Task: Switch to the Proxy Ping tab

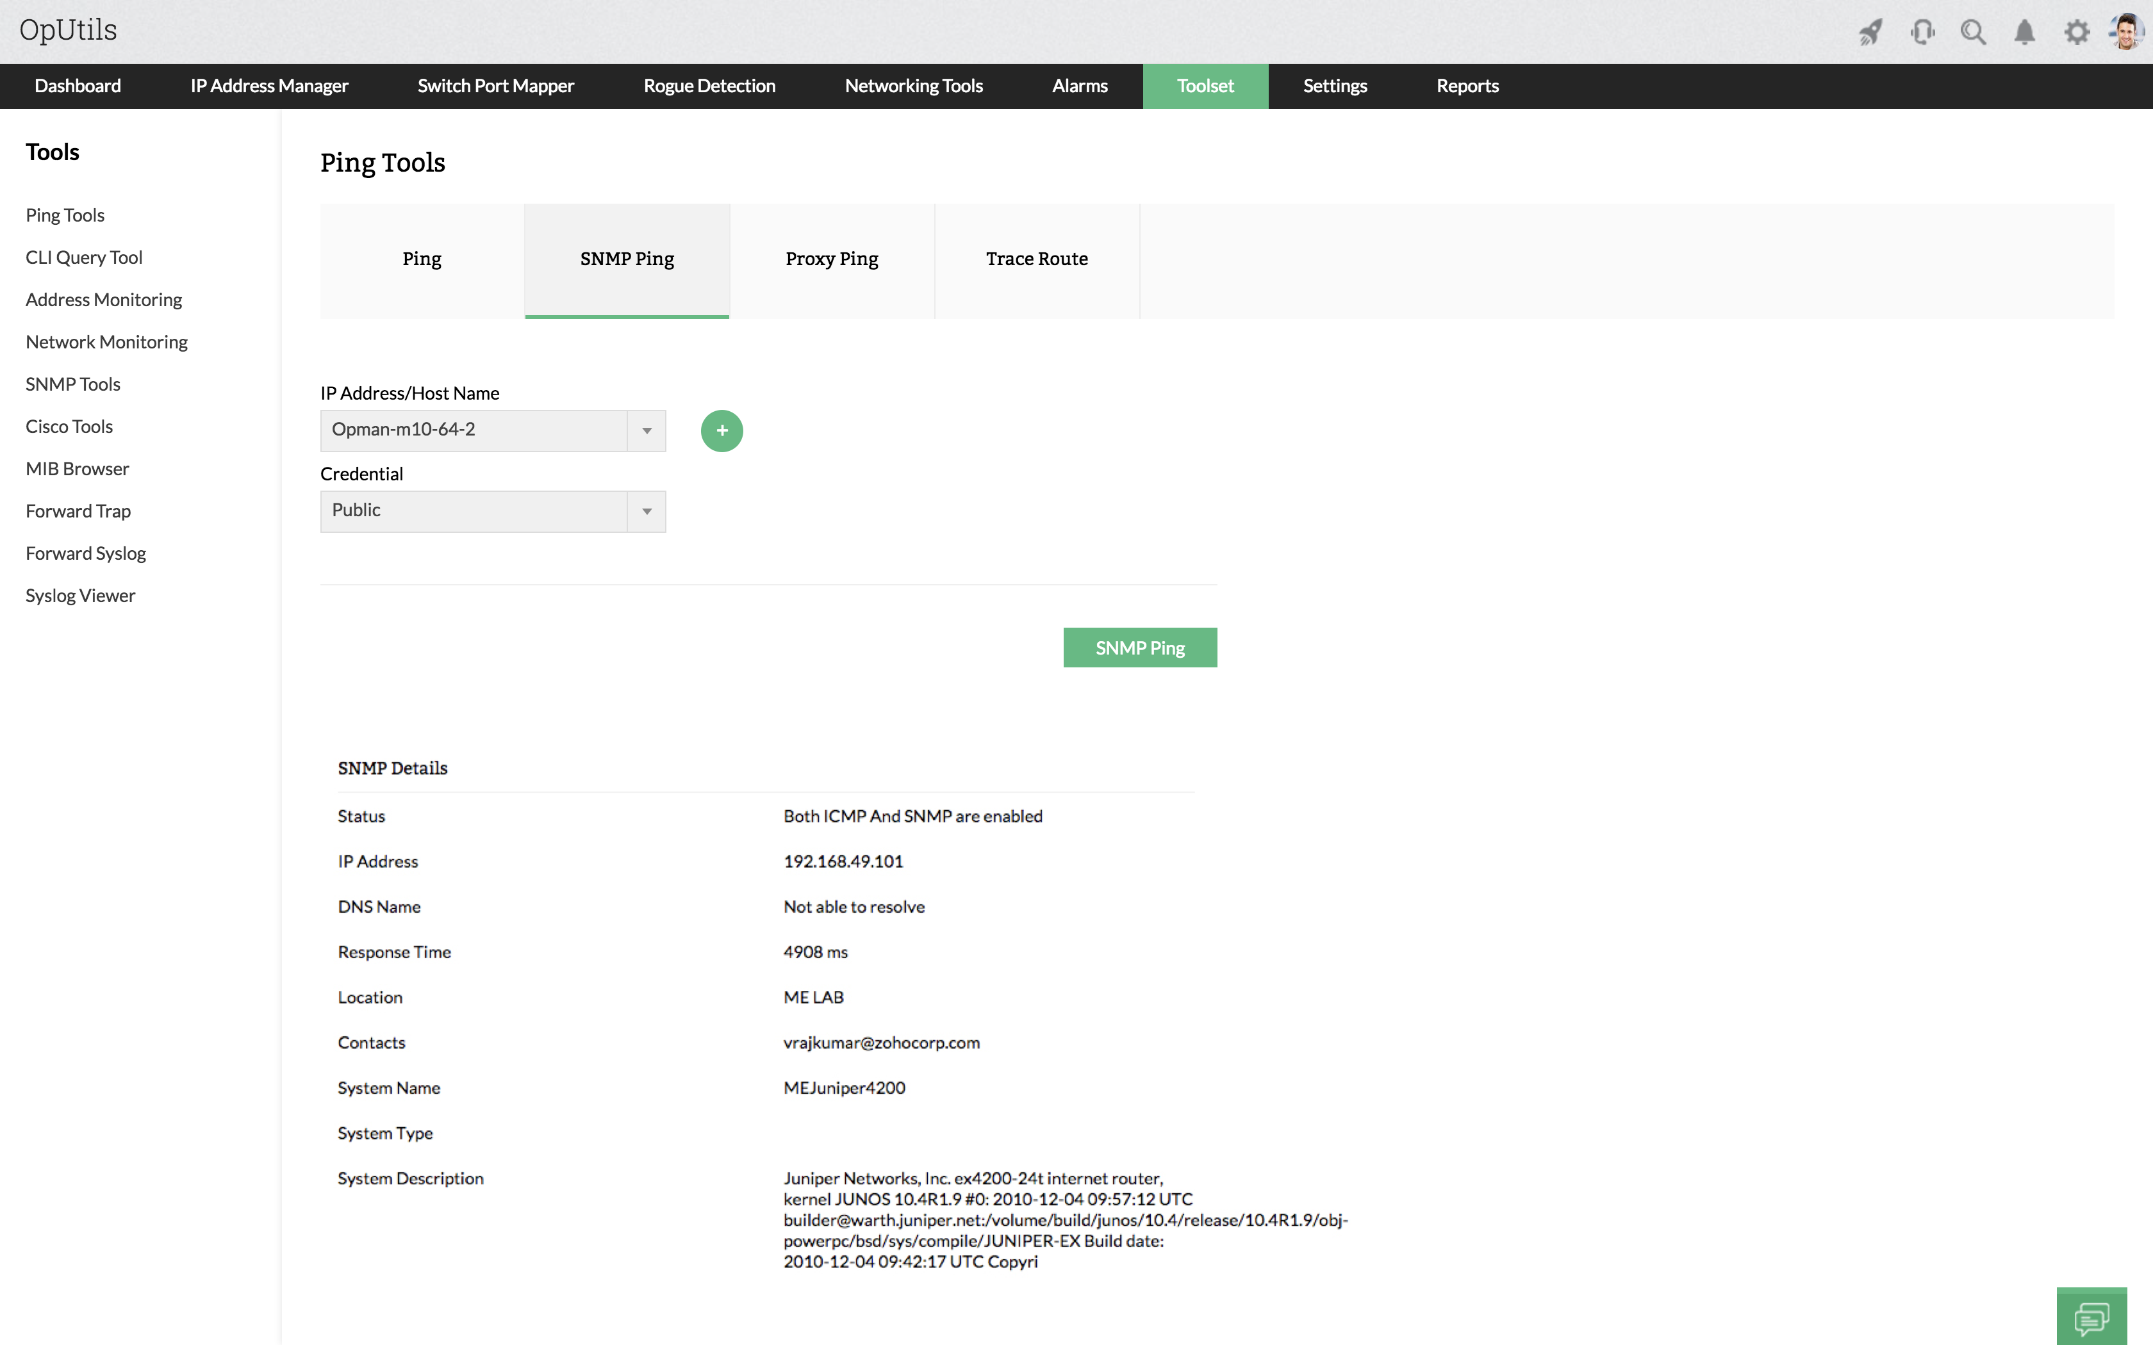Action: [831, 259]
